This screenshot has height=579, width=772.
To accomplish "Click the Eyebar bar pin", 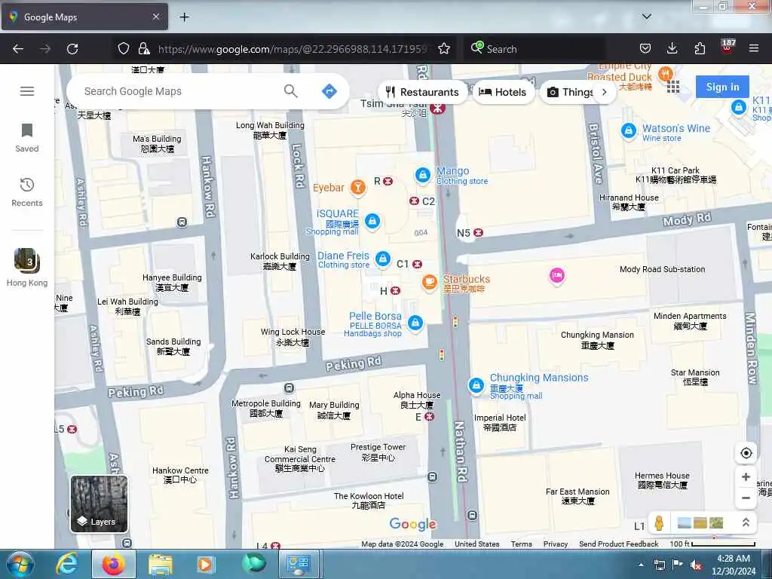I will (358, 187).
